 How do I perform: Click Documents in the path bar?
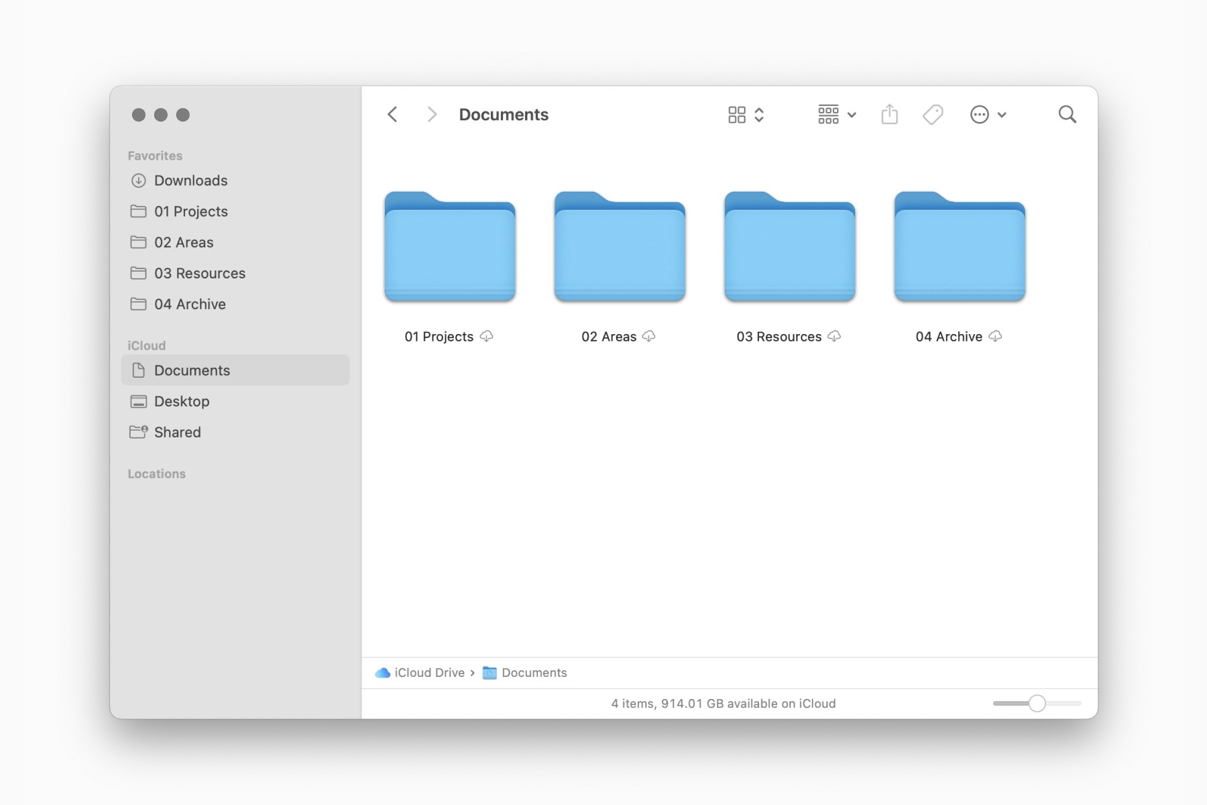(x=525, y=673)
